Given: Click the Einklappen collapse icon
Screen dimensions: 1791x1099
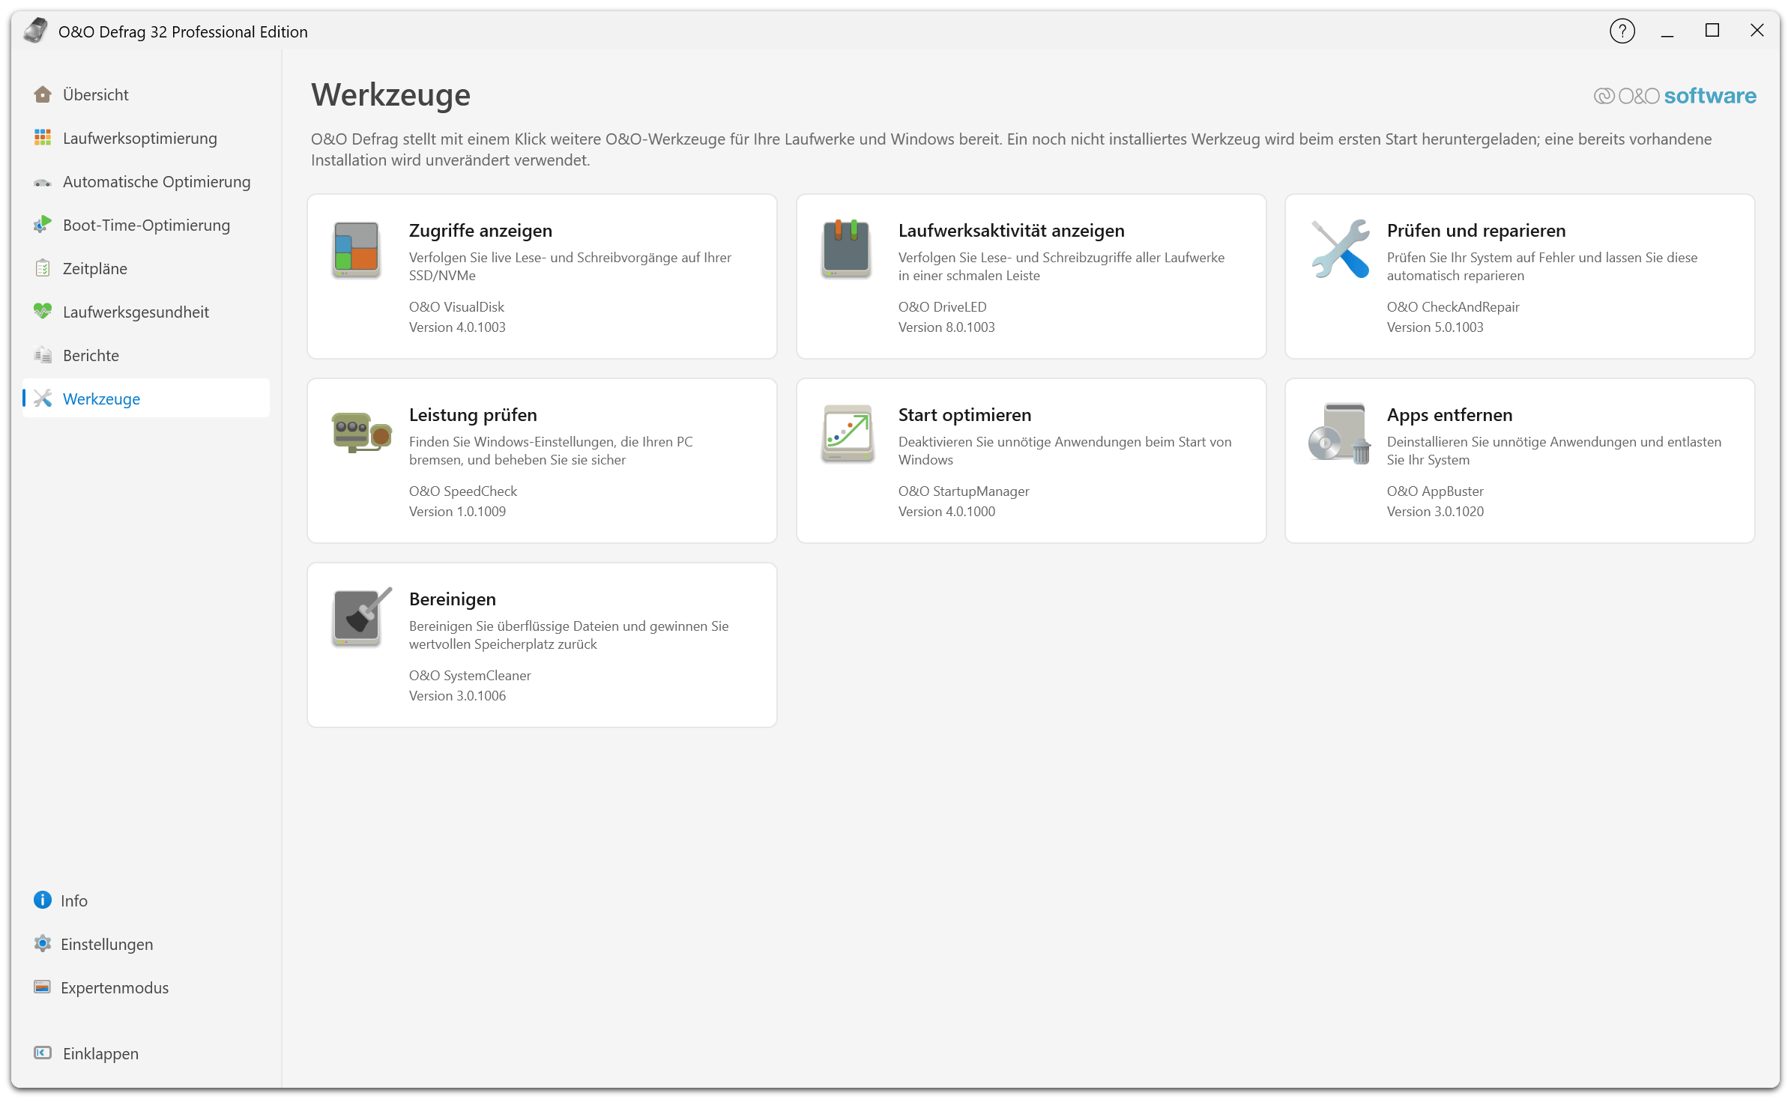Looking at the screenshot, I should click(x=43, y=1053).
